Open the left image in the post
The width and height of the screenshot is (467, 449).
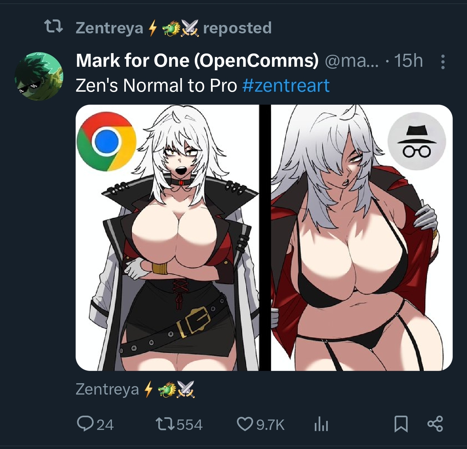point(167,238)
